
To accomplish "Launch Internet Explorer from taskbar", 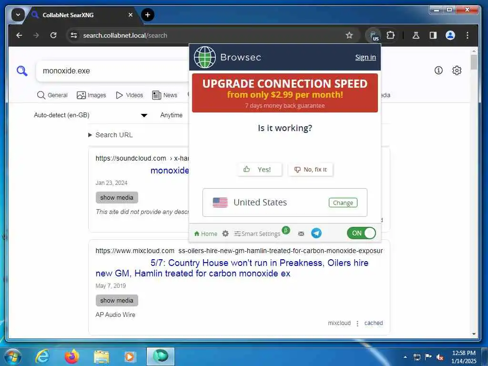I will coord(42,356).
